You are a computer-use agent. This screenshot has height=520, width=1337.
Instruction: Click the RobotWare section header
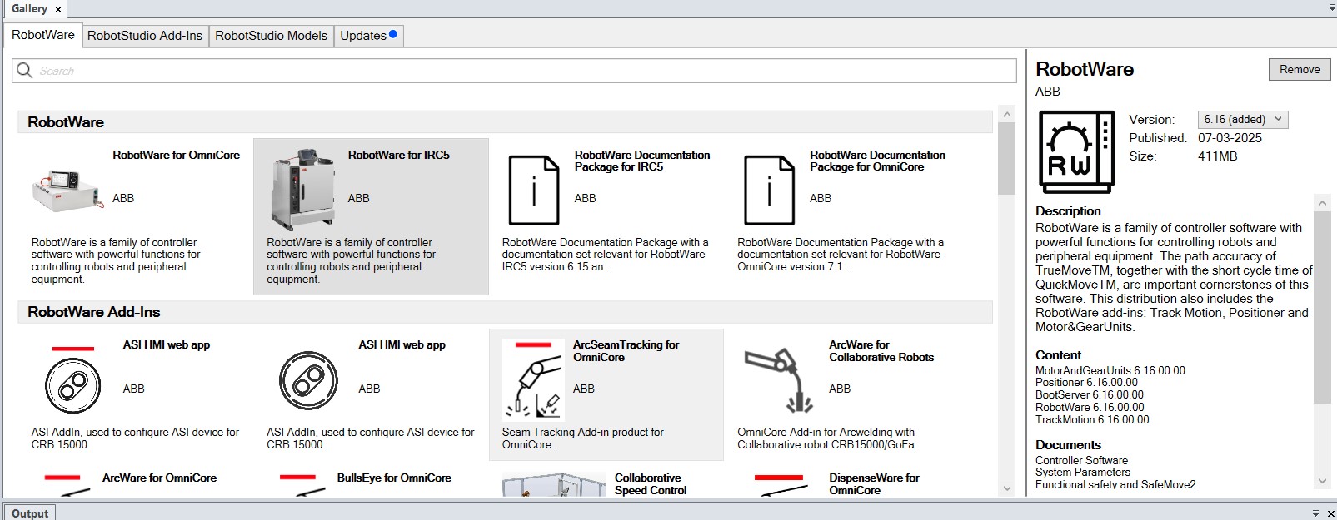505,122
